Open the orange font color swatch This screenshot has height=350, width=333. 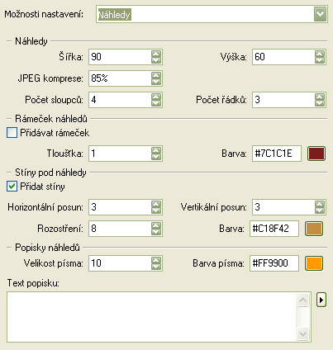[314, 263]
